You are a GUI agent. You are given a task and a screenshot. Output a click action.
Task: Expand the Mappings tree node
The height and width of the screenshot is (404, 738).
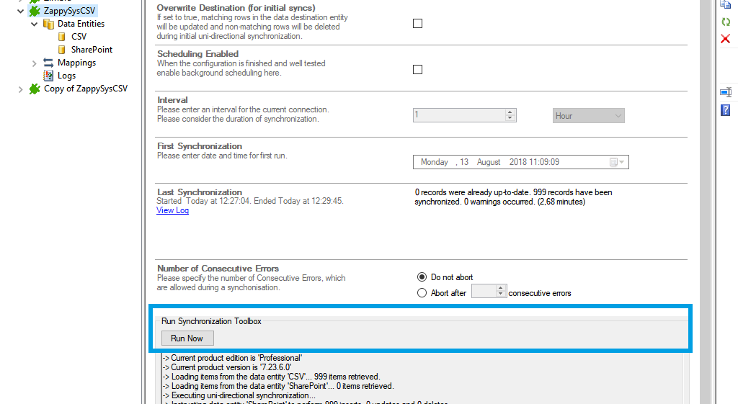coord(34,63)
